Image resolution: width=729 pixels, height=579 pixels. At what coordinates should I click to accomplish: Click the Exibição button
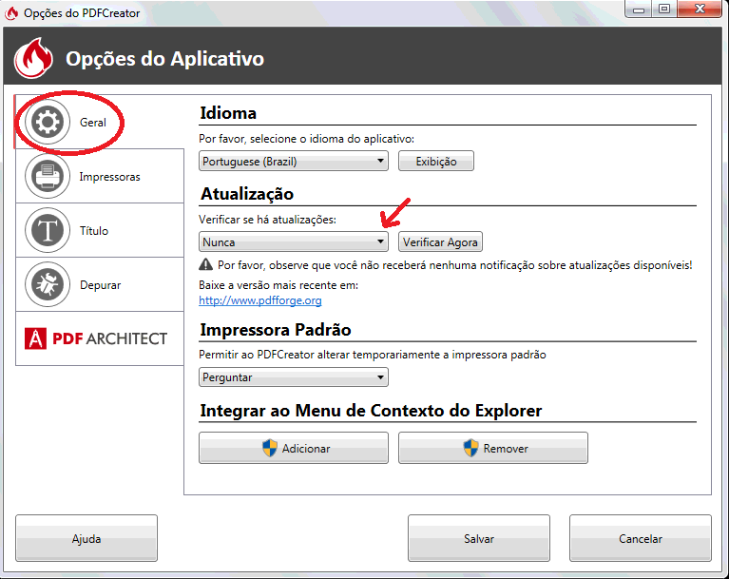(436, 162)
